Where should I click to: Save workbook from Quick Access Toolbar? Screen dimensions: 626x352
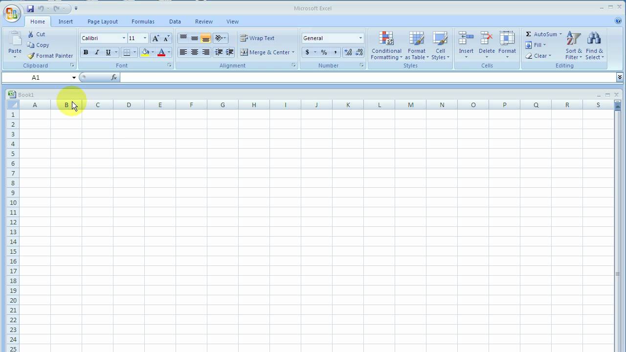tap(30, 8)
